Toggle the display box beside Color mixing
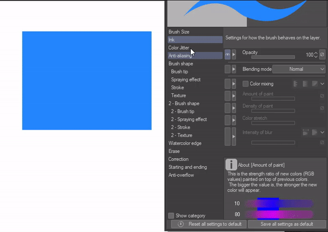Image resolution: width=328 pixels, height=232 pixels. pyautogui.click(x=227, y=84)
